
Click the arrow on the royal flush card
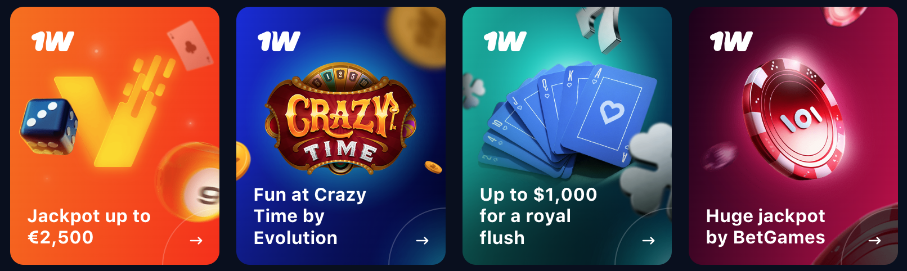648,241
